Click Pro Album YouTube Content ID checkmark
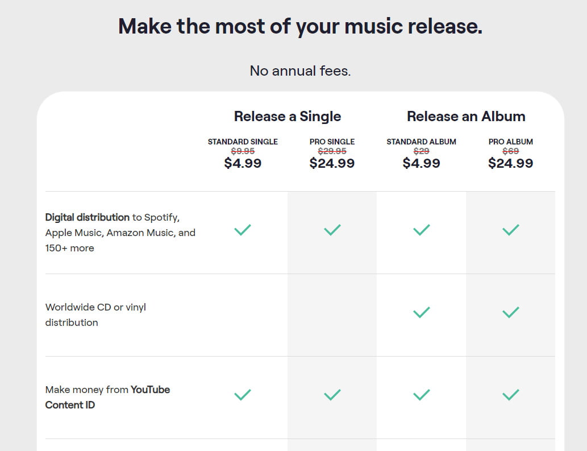This screenshot has width=587, height=451. [510, 395]
